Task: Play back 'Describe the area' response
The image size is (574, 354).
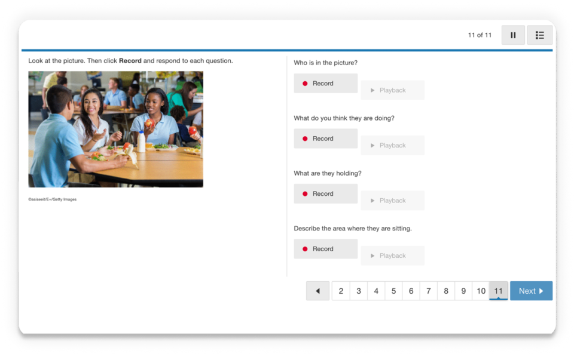Action: coord(392,256)
